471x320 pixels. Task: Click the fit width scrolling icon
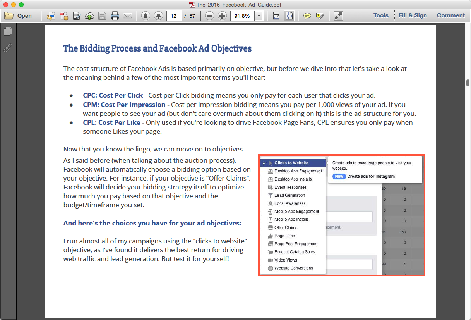click(x=276, y=16)
